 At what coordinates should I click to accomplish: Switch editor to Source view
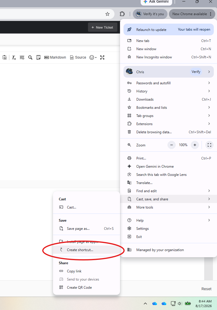(78, 57)
